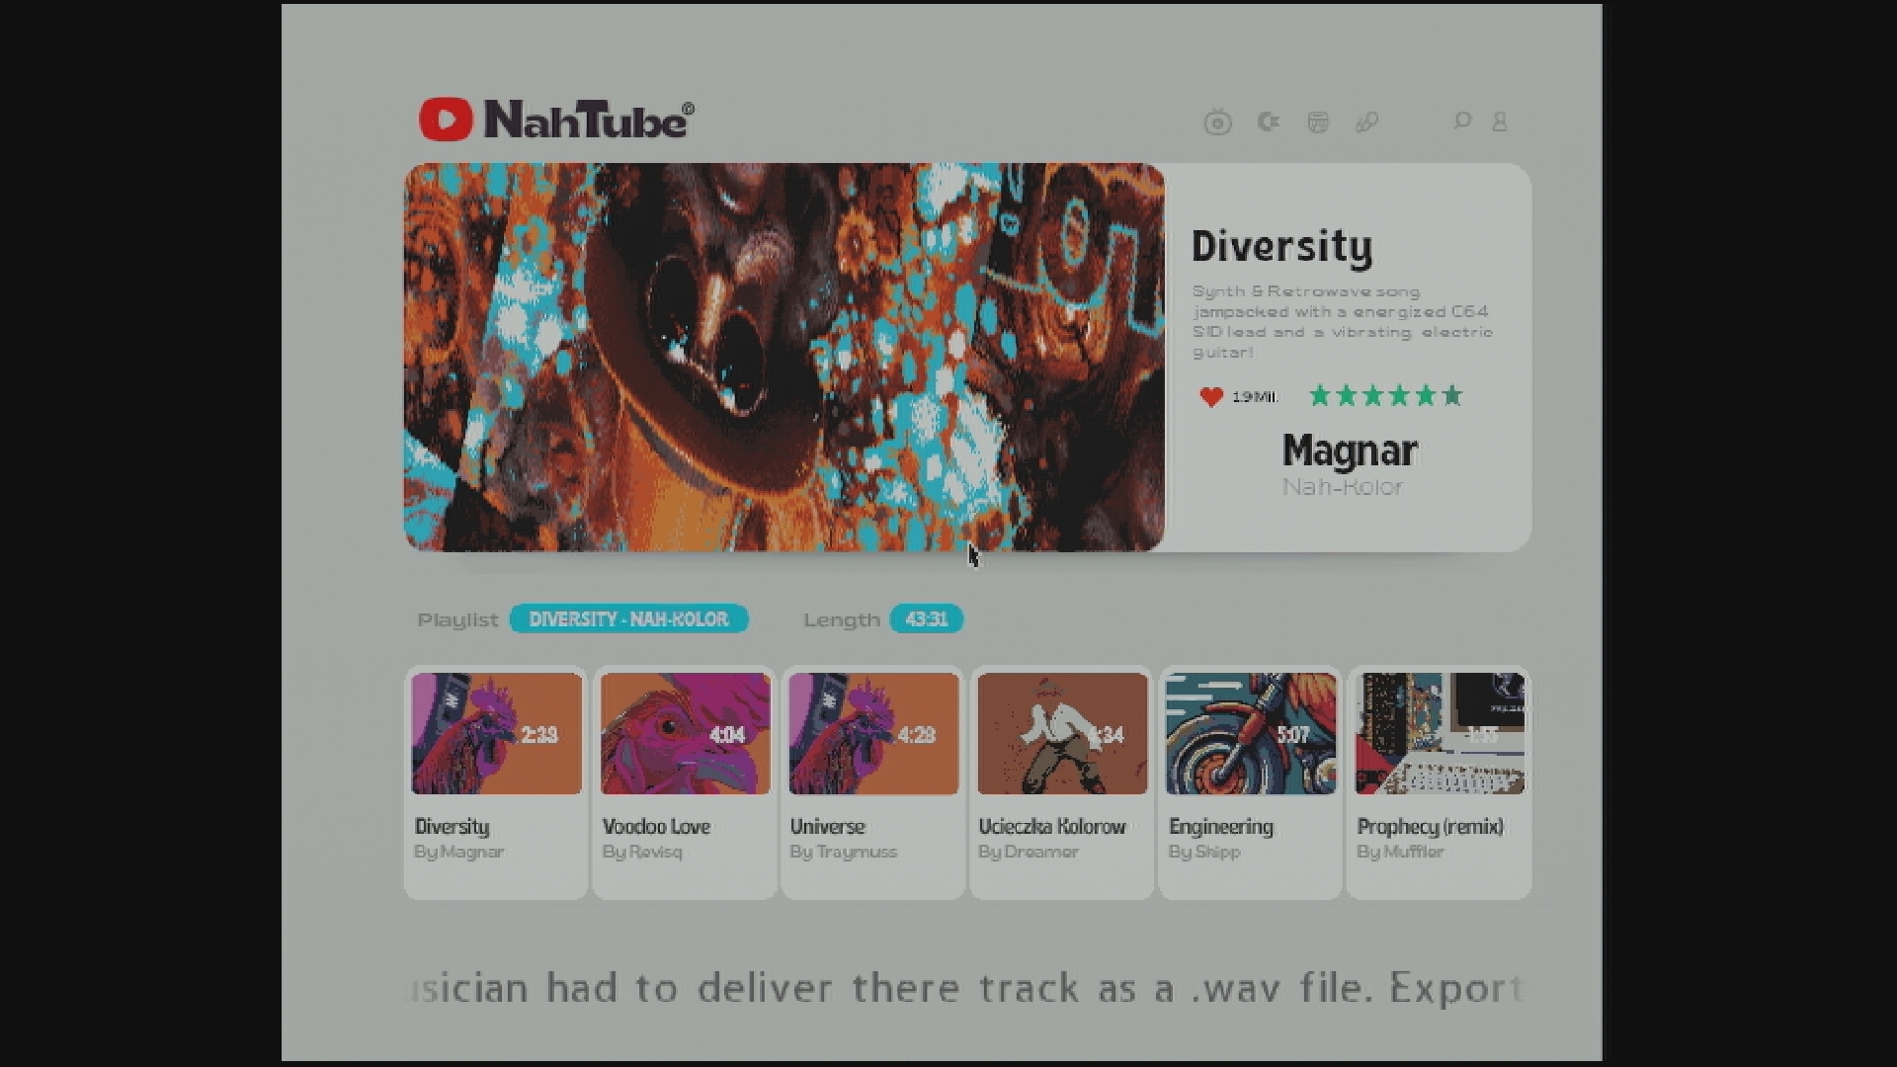Click the 'Playlist' label
Image resolution: width=1897 pixels, height=1067 pixels.
[458, 620]
